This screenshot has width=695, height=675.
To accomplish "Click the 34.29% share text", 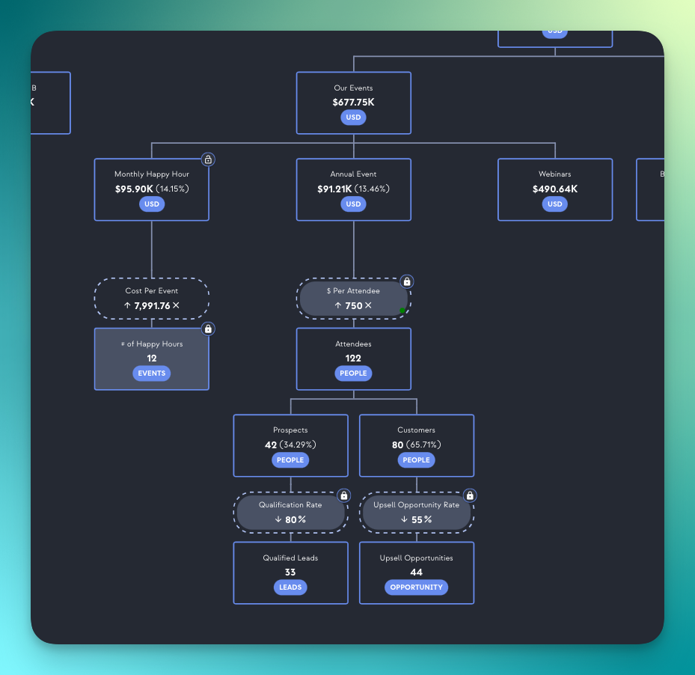I will (x=298, y=445).
